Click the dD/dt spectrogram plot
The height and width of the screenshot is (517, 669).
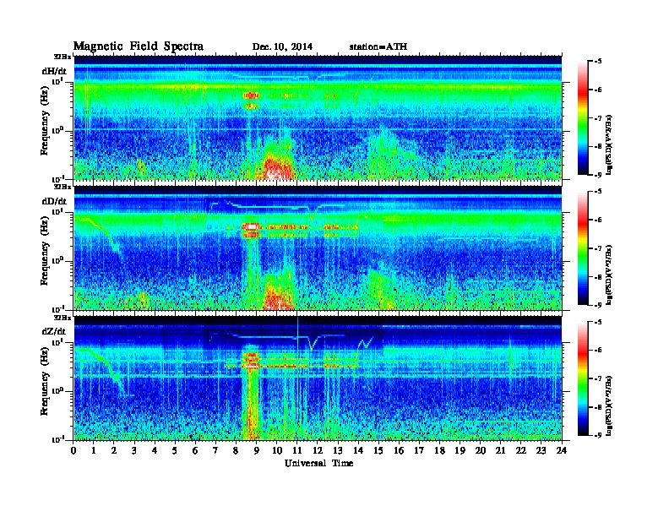coord(318,248)
